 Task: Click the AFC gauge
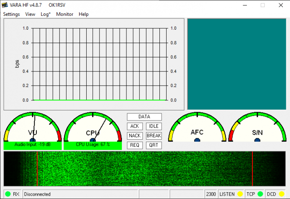pos(197,127)
